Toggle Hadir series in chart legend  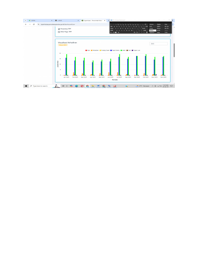[123, 50]
